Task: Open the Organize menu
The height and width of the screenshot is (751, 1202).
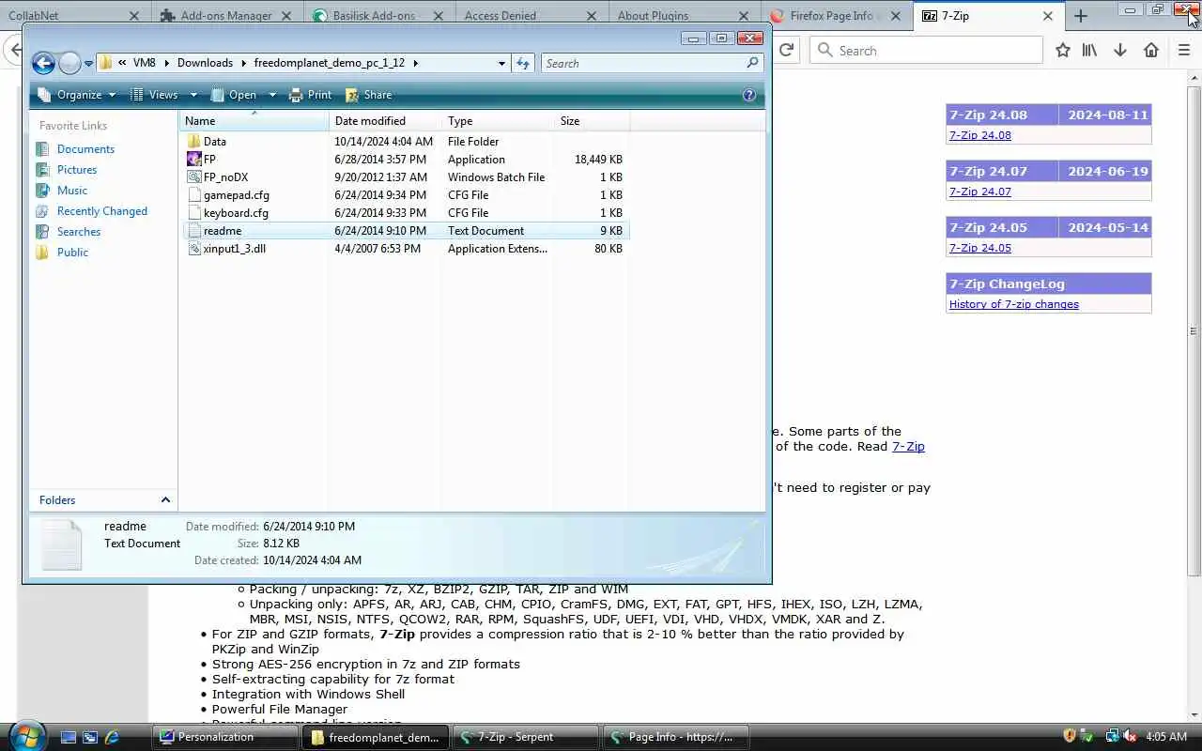Action: click(77, 95)
